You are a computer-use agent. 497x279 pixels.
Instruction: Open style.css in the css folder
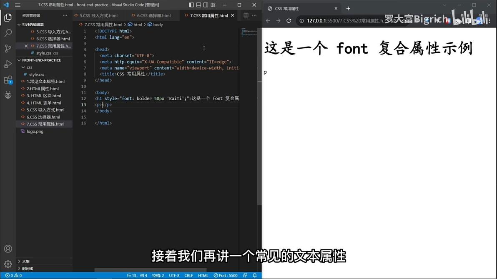point(36,74)
